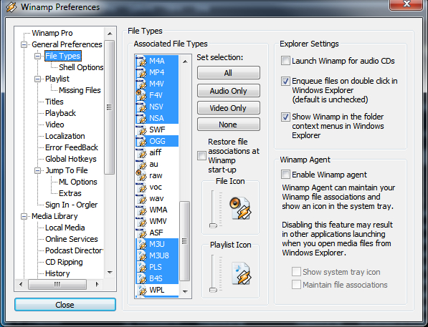Enable Launch Winamp for audio CDs
Image resolution: width=428 pixels, height=327 pixels.
[285, 61]
